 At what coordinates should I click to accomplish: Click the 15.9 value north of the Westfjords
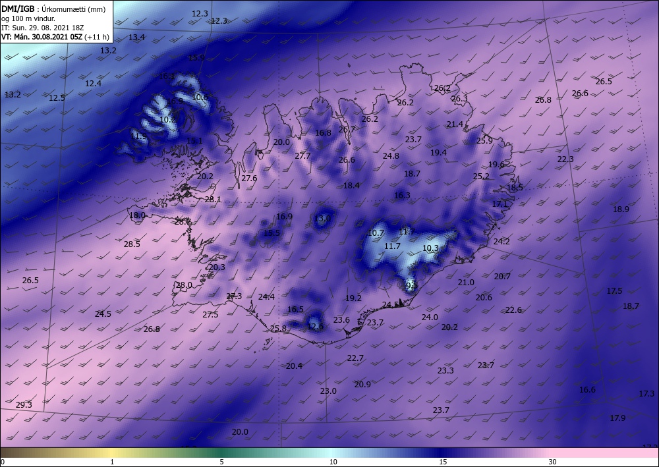(196, 57)
